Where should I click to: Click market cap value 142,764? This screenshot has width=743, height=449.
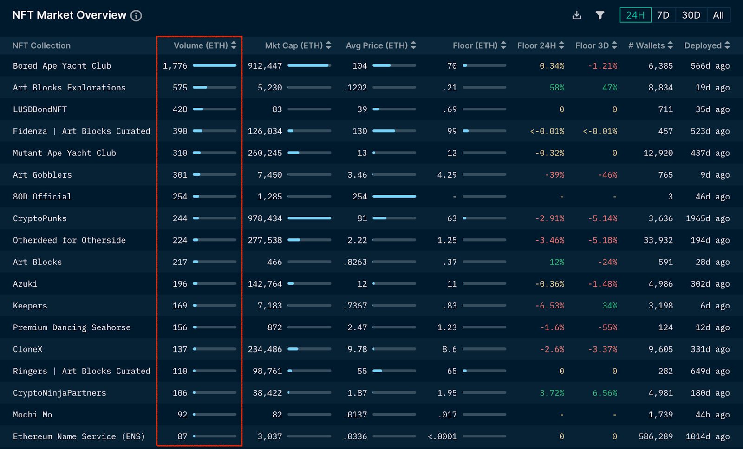(x=265, y=284)
